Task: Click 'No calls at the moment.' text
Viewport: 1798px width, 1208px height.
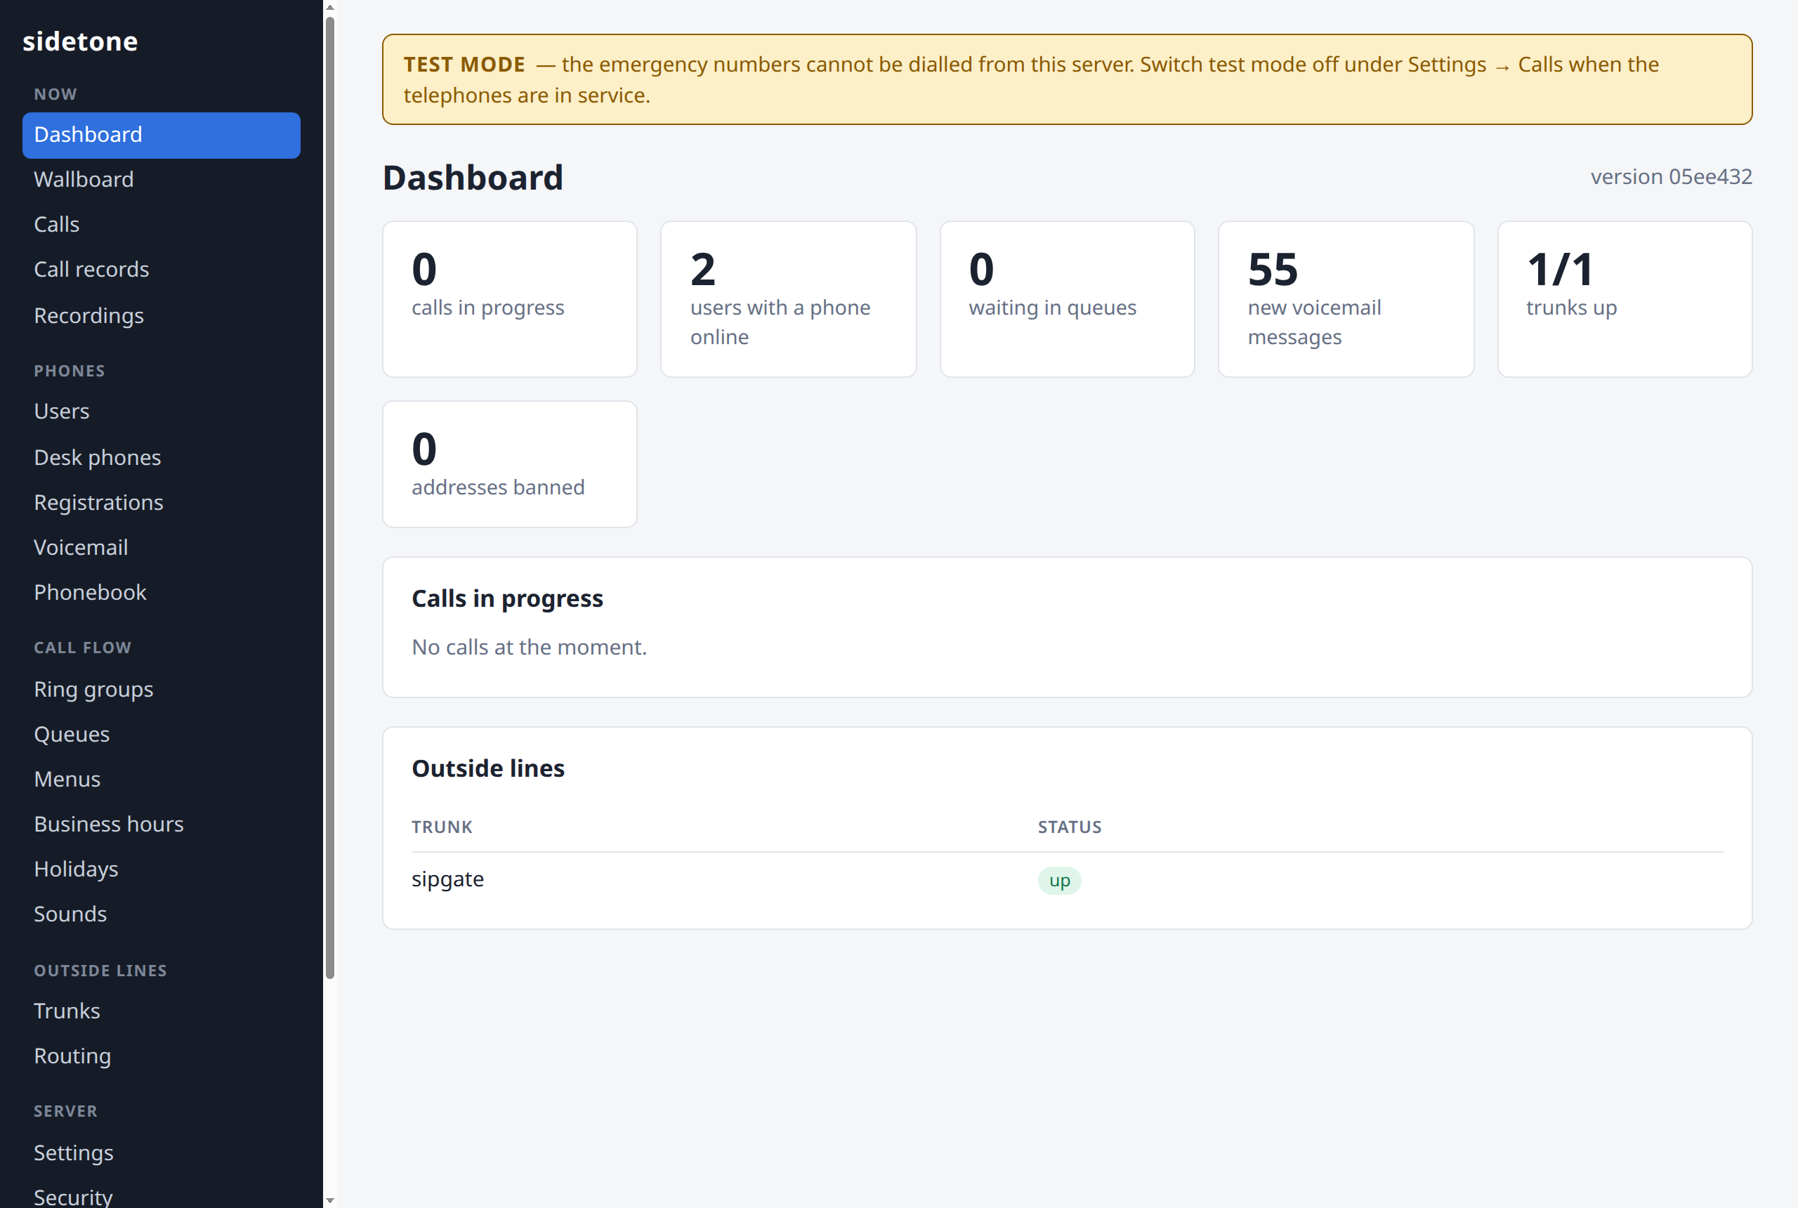Action: [530, 647]
